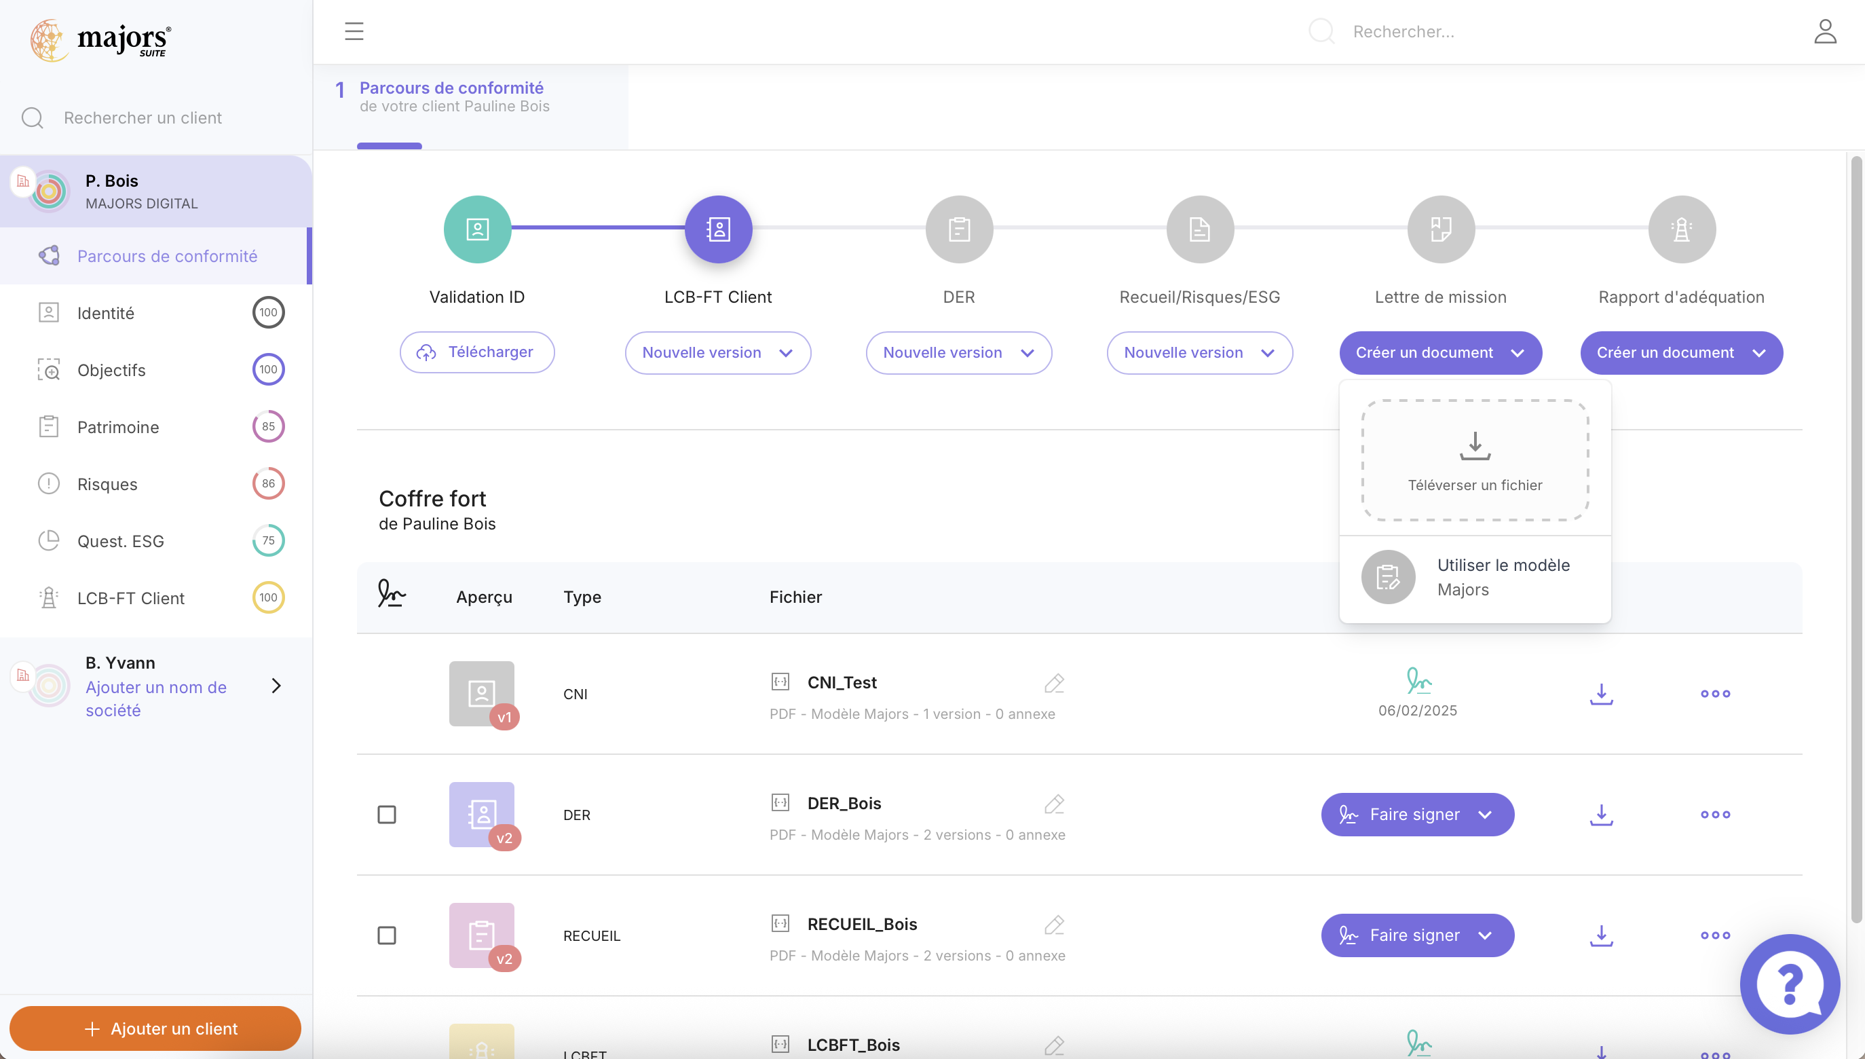Expand Nouvelle version dropdown under DER
The width and height of the screenshot is (1865, 1059).
tap(958, 353)
